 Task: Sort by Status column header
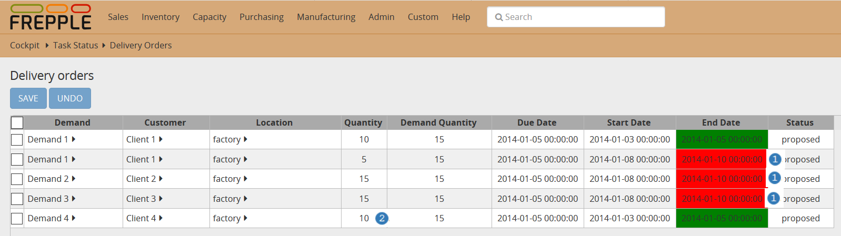click(800, 122)
